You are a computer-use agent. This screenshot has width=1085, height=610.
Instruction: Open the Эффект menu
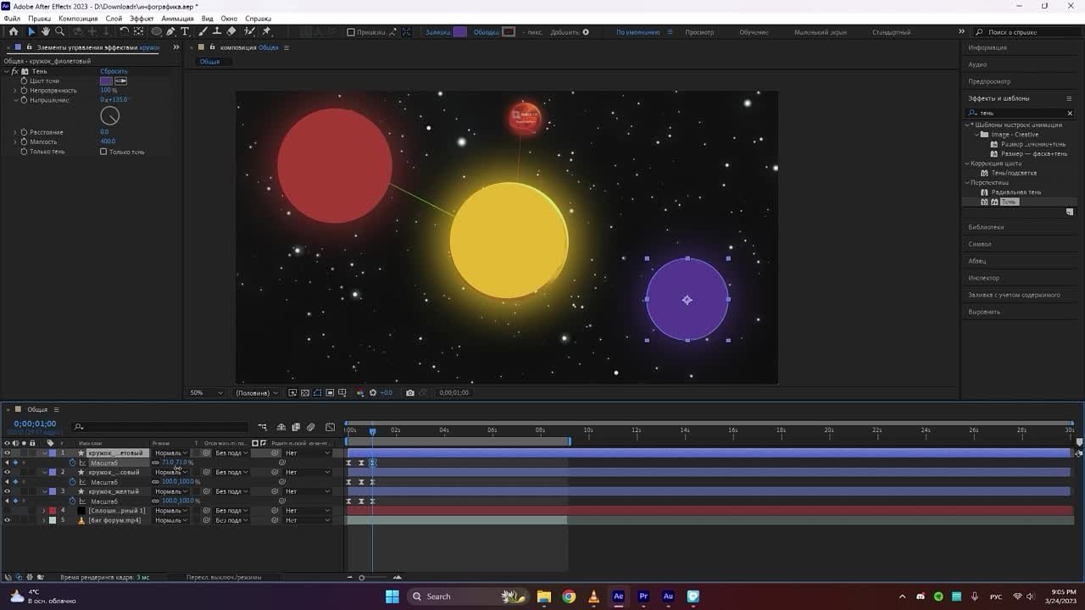pos(142,19)
